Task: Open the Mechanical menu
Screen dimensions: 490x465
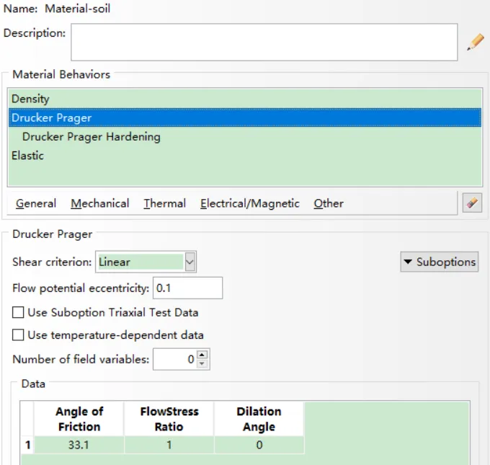Action: coord(99,203)
